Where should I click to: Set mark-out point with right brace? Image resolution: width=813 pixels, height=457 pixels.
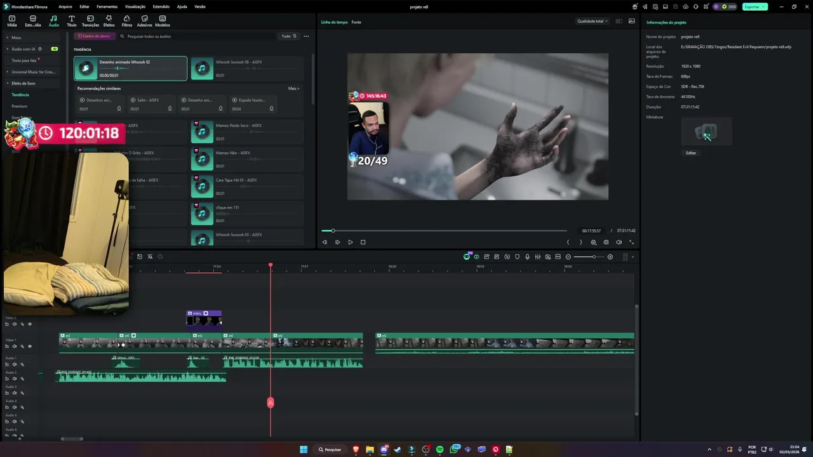tap(581, 242)
